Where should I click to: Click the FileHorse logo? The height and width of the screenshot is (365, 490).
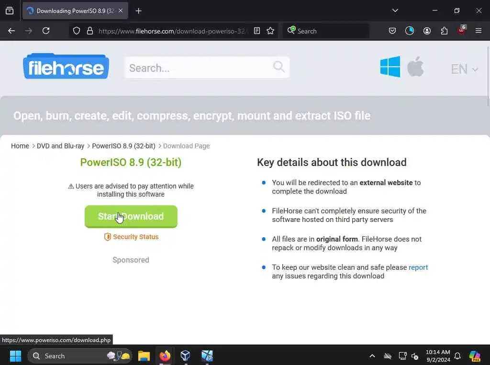click(x=66, y=66)
